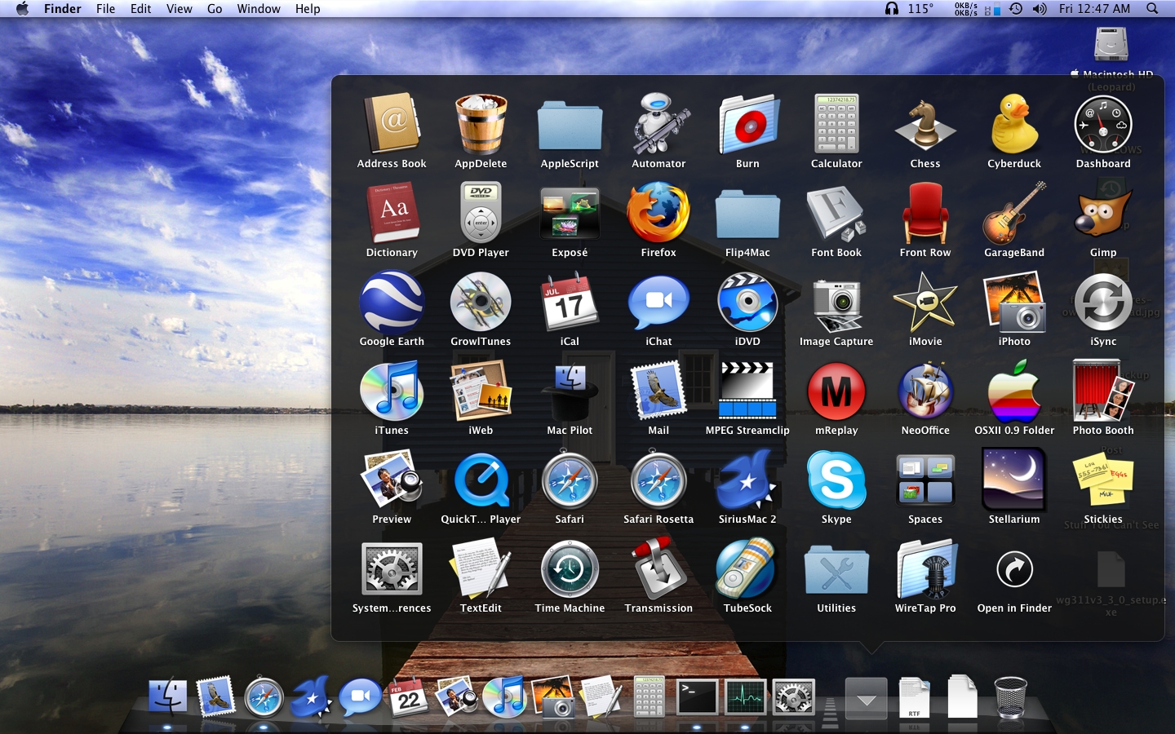Image resolution: width=1175 pixels, height=734 pixels.
Task: Open iWeb
Action: pyautogui.click(x=481, y=391)
